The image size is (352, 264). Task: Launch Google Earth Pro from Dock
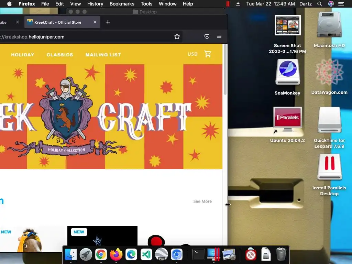click(x=162, y=255)
